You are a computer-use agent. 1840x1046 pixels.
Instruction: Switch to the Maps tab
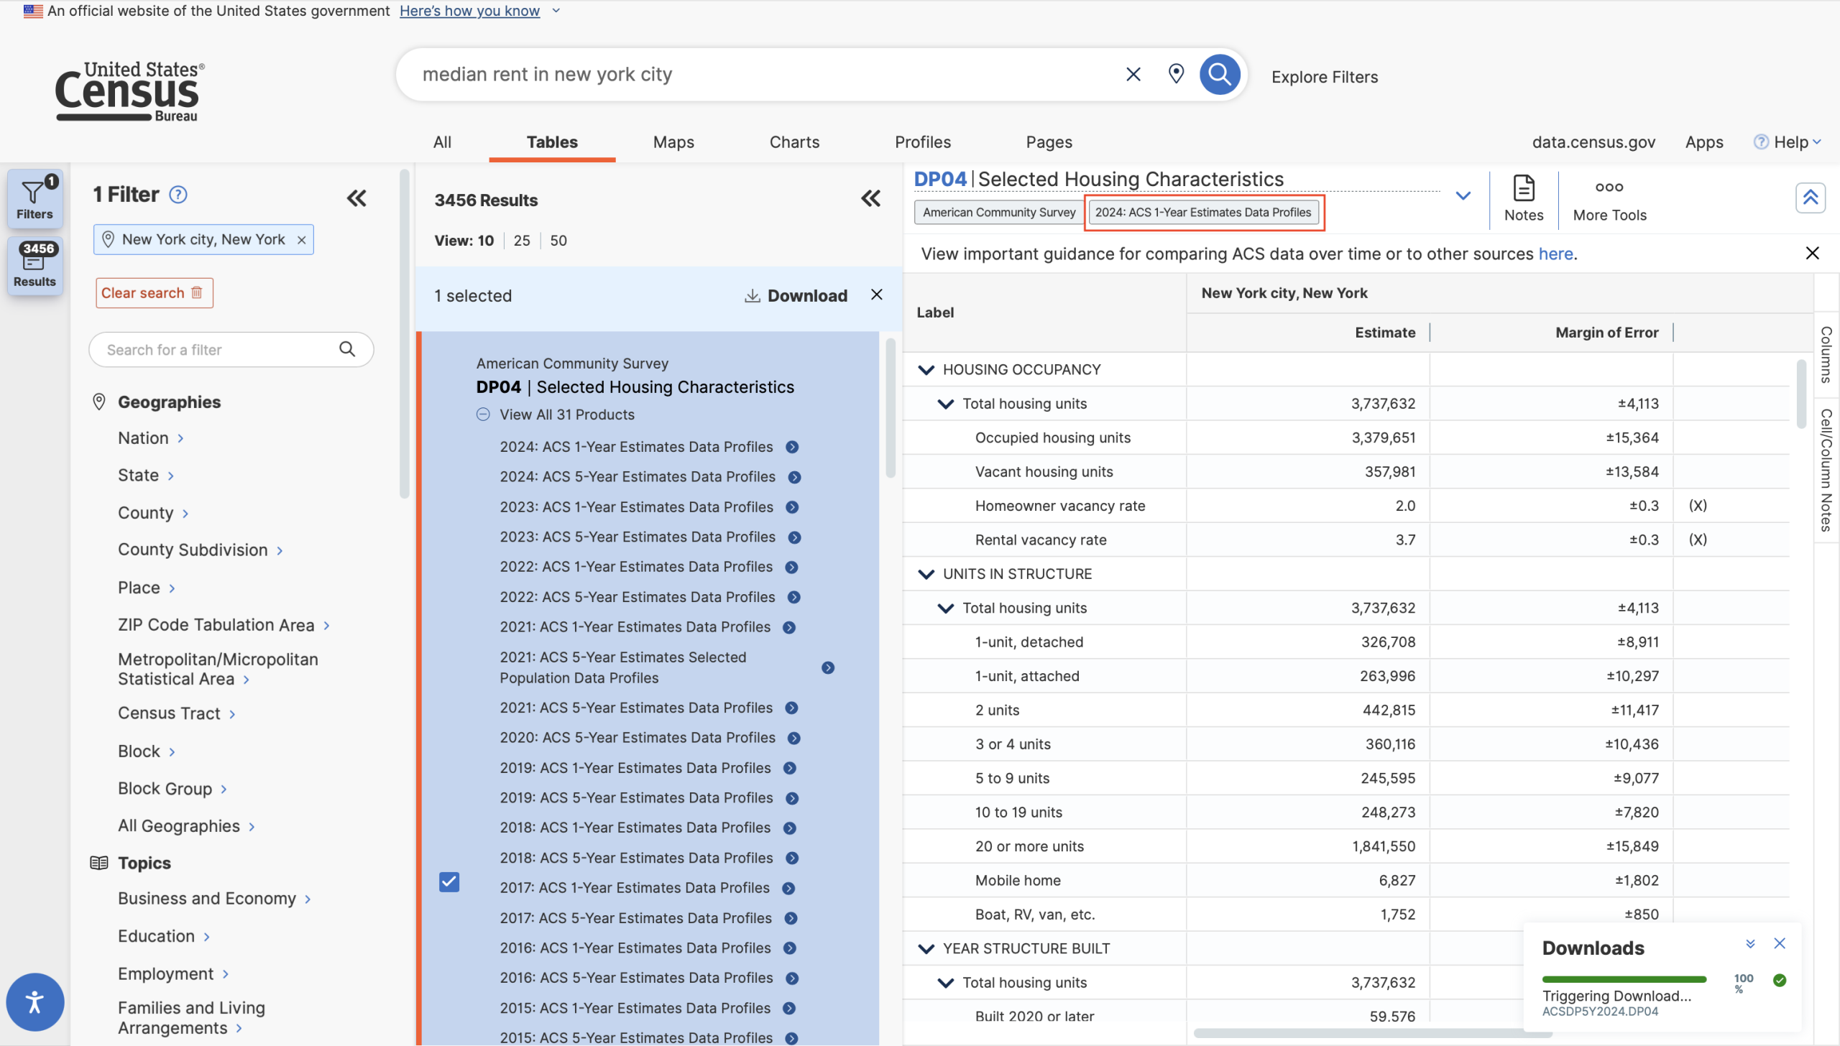(x=673, y=142)
